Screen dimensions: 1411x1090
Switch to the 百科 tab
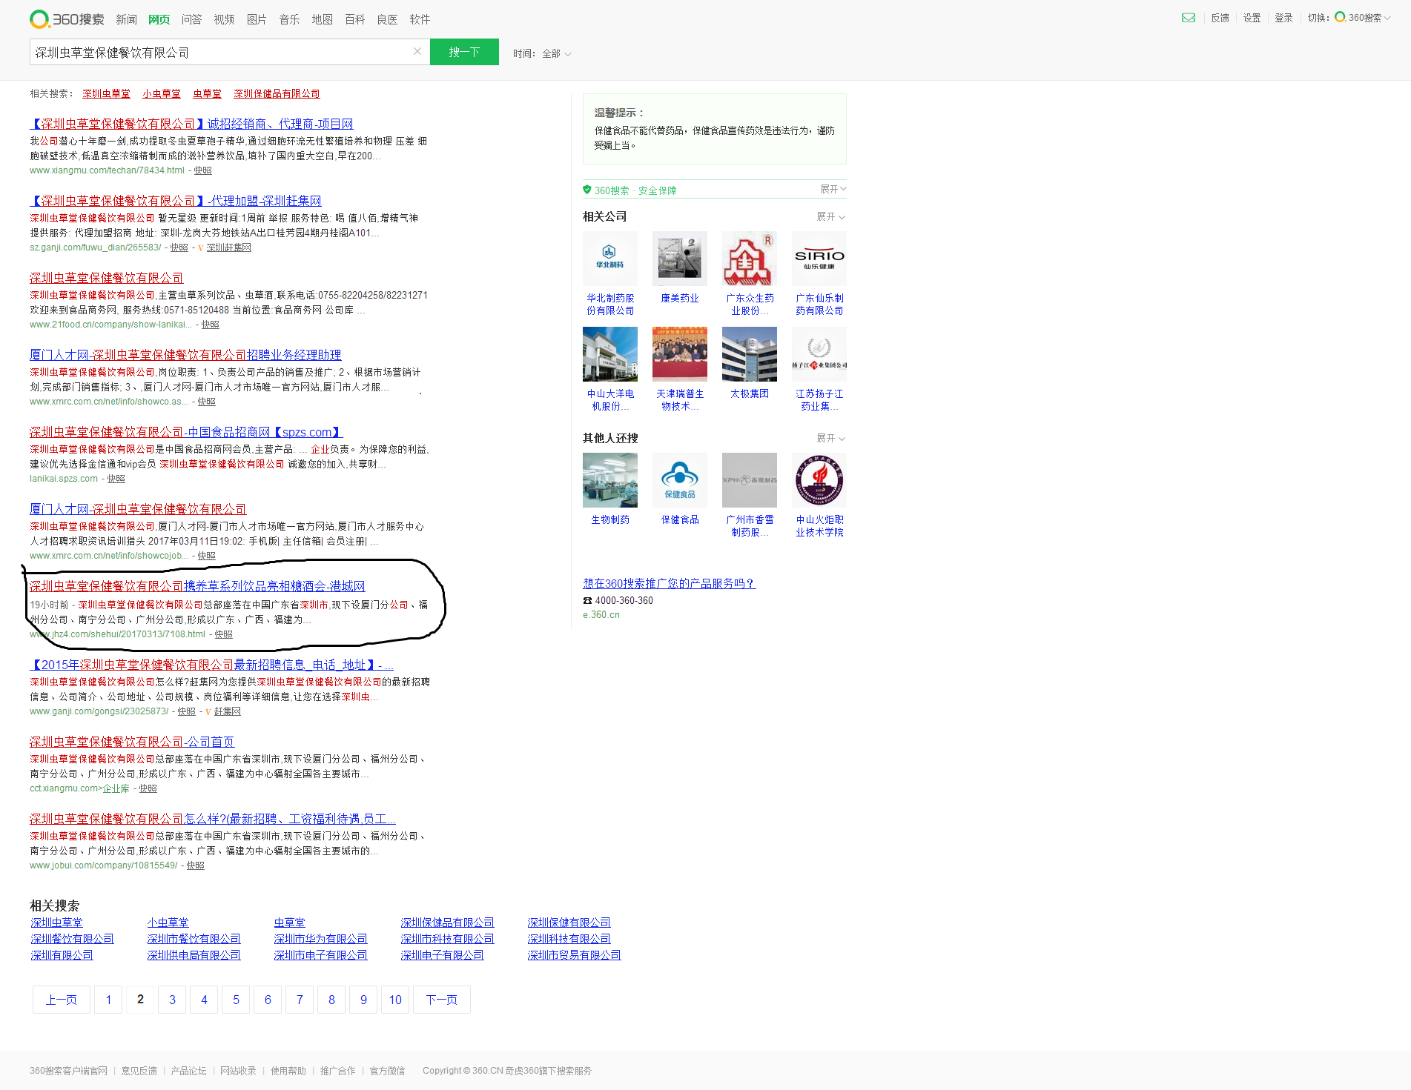tap(354, 19)
